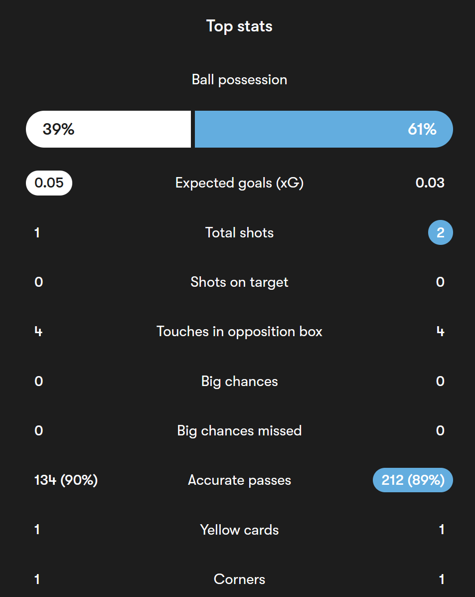Click the Accurate passes label

(239, 480)
